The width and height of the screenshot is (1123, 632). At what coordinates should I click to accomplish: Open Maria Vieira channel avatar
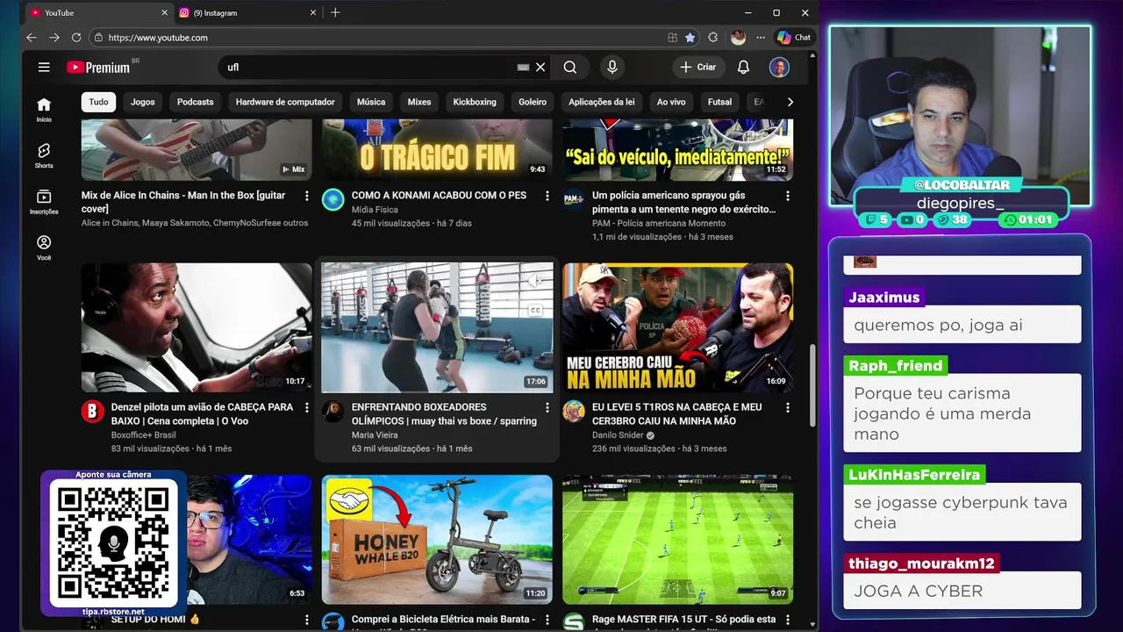[x=333, y=411]
